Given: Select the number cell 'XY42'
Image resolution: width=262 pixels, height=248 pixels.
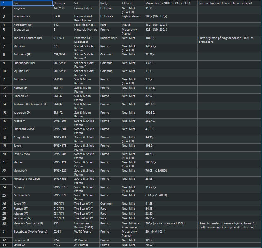Looking at the screenshot, I should click(x=63, y=240).
